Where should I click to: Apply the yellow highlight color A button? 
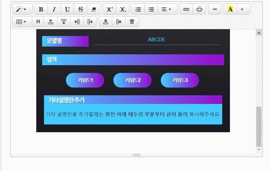(x=230, y=9)
